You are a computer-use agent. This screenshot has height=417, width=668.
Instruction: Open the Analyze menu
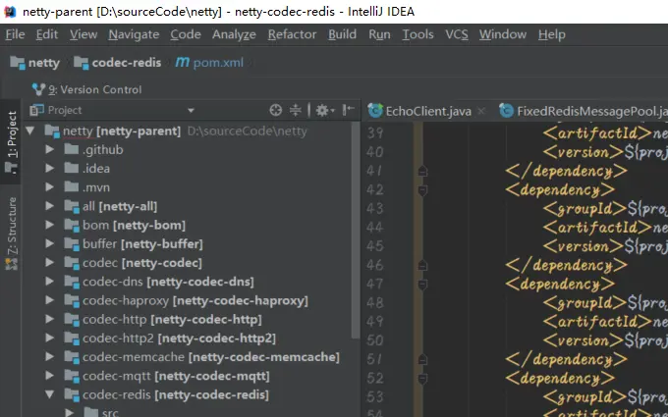pos(234,34)
